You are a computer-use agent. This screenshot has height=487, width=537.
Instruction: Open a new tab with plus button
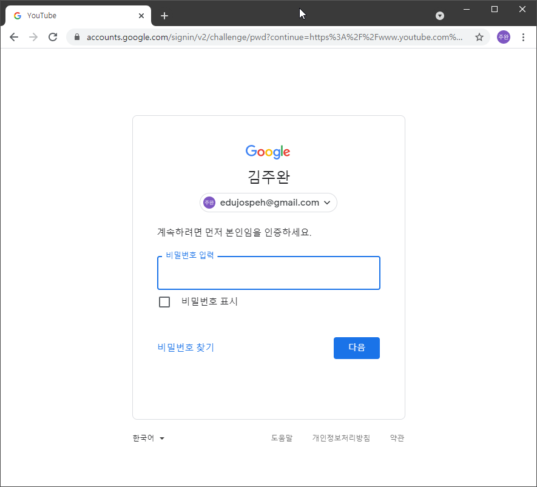164,16
